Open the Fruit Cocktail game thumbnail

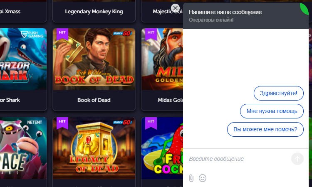click(162, 148)
